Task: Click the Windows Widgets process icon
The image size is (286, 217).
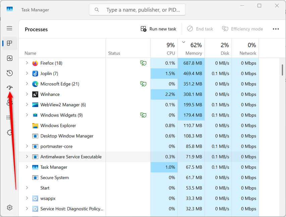Action: pos(35,115)
